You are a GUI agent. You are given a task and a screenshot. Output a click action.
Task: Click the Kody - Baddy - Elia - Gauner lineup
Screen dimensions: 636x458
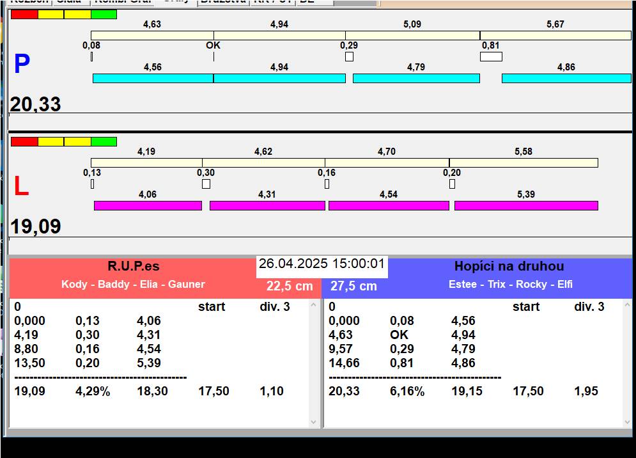pos(133,284)
